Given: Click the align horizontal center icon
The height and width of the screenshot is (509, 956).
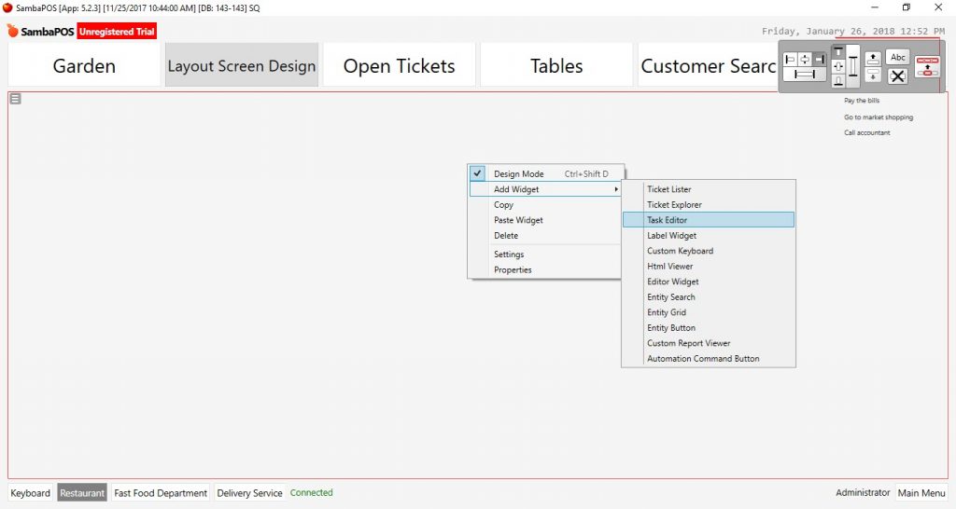Looking at the screenshot, I should 805,59.
